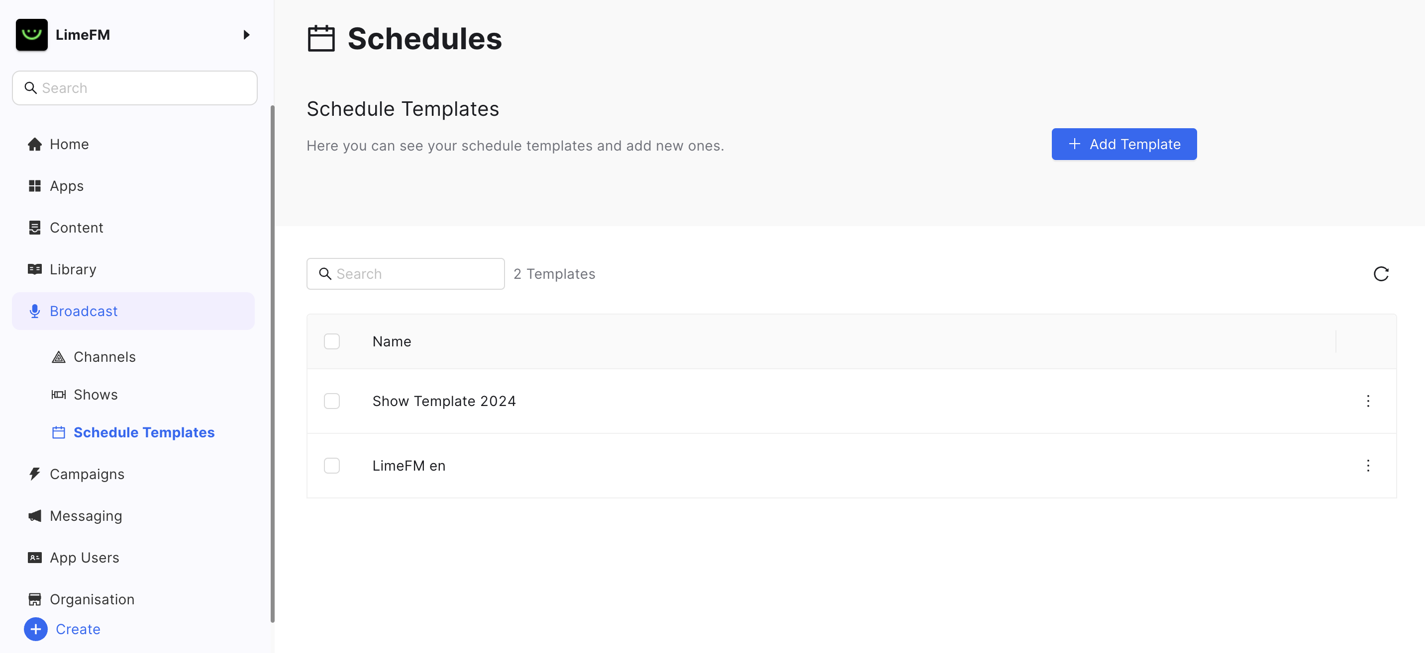Click the Campaigns lightning bolt icon
Screen dimensions: 1425x653
35,474
